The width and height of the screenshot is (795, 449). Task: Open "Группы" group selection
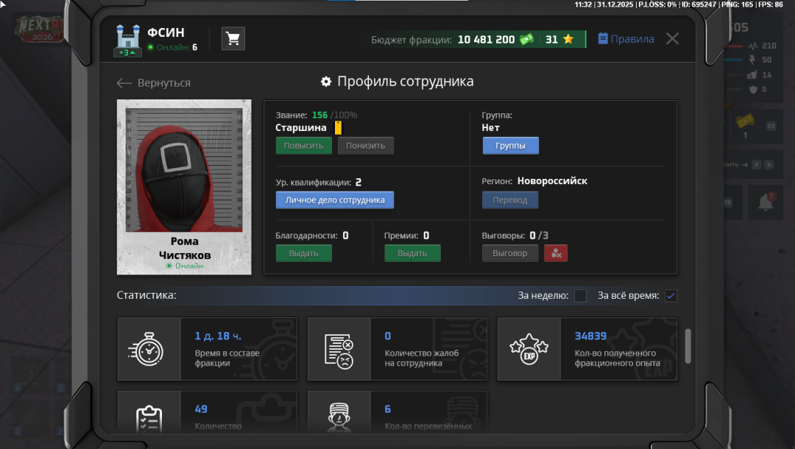[510, 146]
